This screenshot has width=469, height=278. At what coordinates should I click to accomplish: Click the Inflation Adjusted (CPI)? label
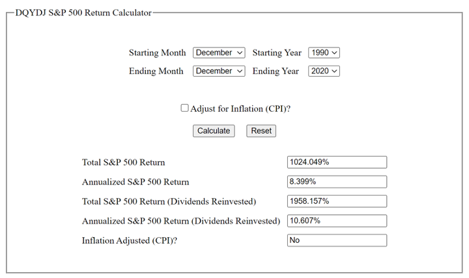coord(130,241)
